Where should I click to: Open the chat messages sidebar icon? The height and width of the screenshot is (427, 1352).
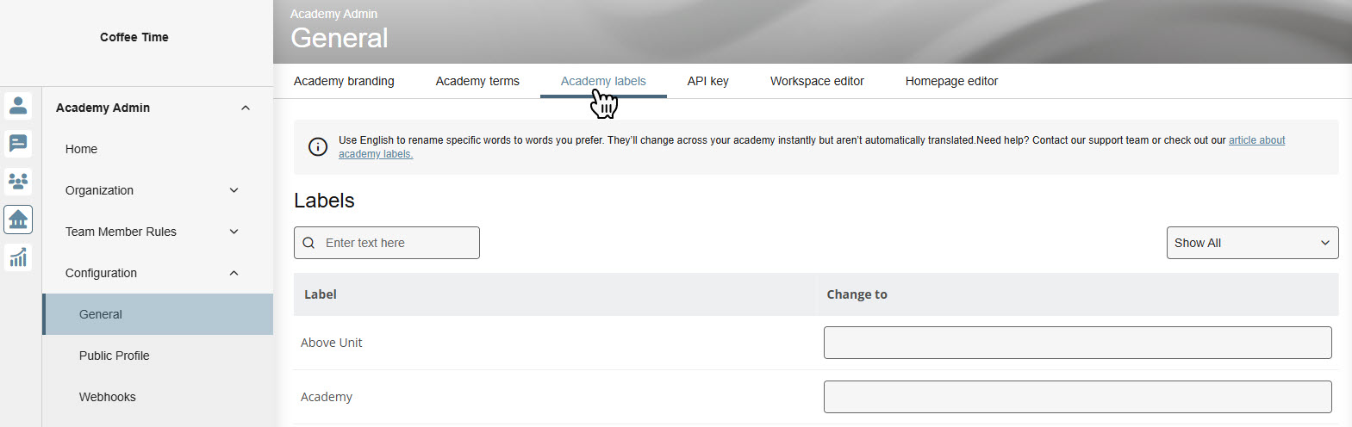[18, 143]
